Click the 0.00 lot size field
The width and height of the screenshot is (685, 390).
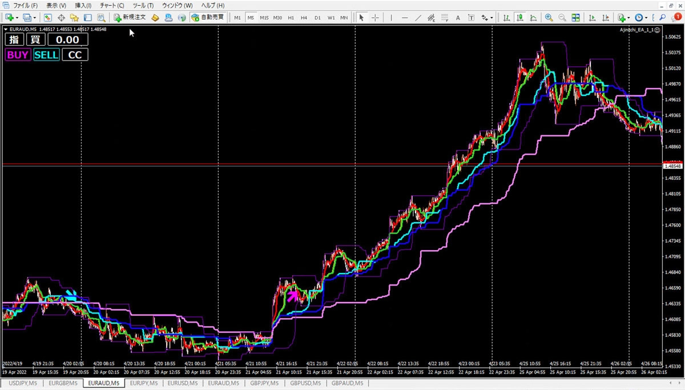68,39
